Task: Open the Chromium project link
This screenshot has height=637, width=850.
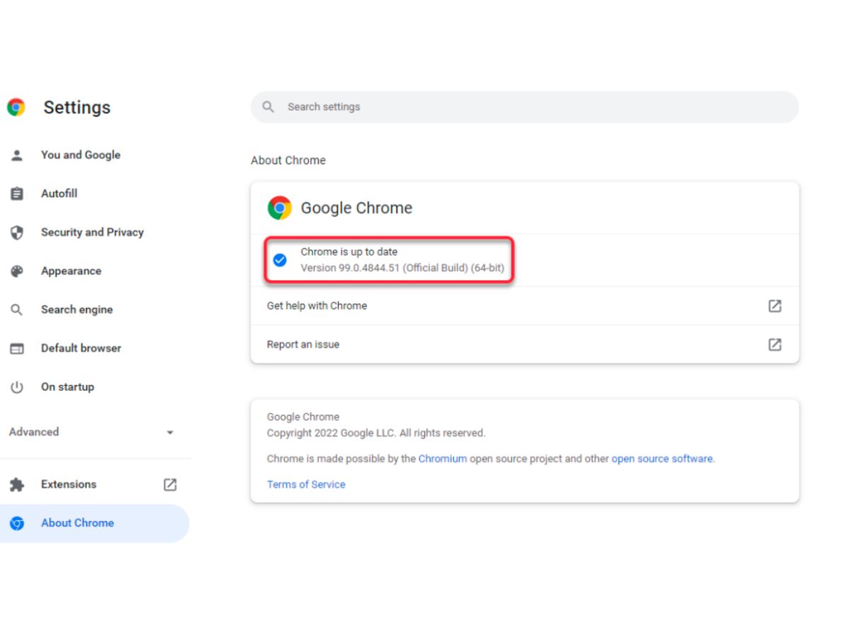Action: point(443,459)
